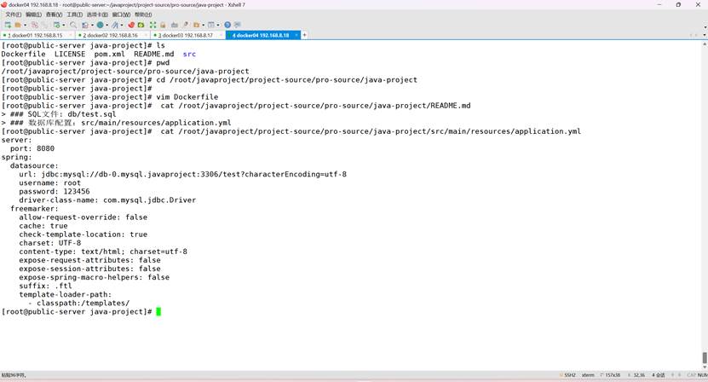Launch Xagent with the green icon
Screen dimensions: 708x382
point(141,25)
